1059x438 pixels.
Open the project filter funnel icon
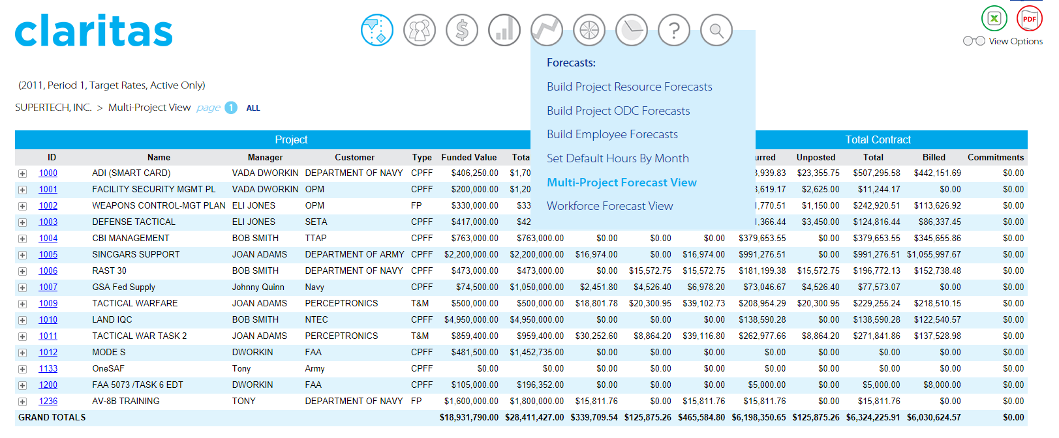click(377, 30)
